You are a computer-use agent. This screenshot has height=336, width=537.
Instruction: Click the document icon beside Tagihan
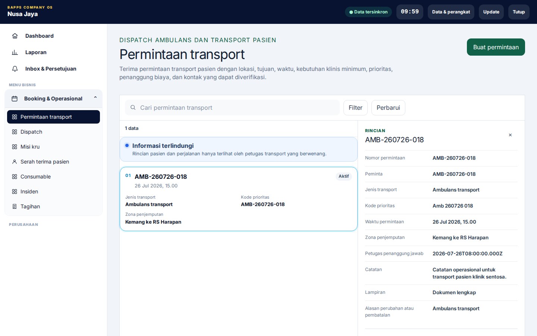tap(15, 206)
